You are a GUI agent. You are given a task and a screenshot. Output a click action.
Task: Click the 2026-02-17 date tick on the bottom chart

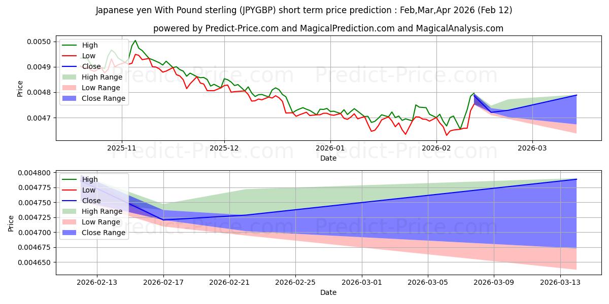tap(163, 283)
